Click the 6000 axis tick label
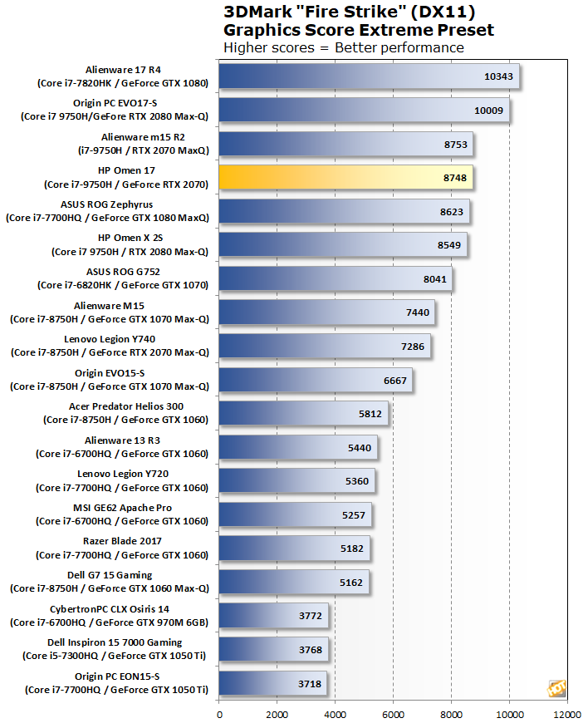The image size is (588, 728). [393, 715]
